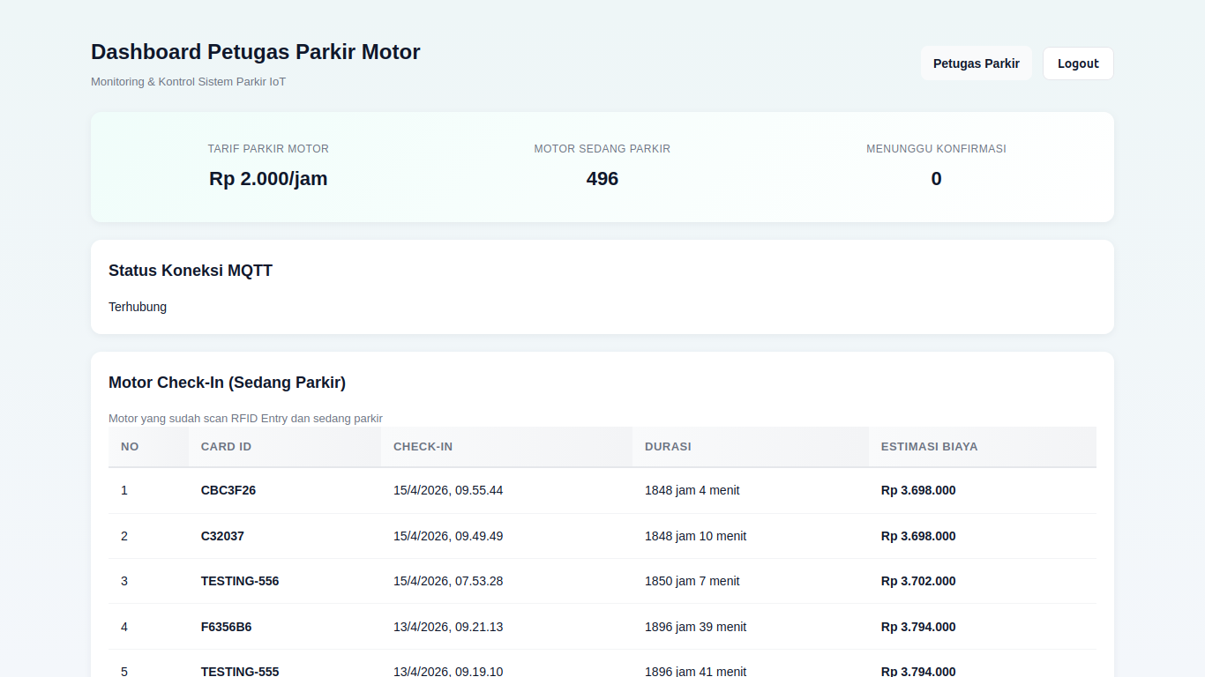This screenshot has width=1205, height=677.
Task: Click the RFID Entry description text
Action: (245, 419)
